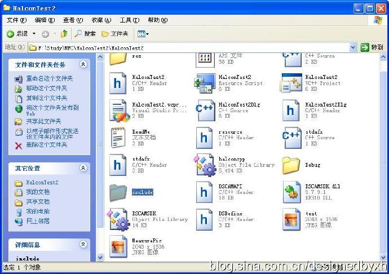Select the stdafx C/C++ Header icon

[118, 165]
